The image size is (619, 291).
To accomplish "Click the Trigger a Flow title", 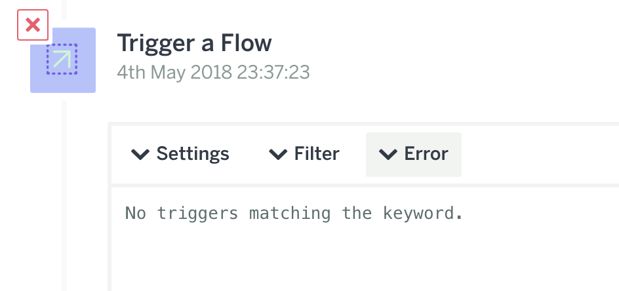I will click(x=194, y=43).
